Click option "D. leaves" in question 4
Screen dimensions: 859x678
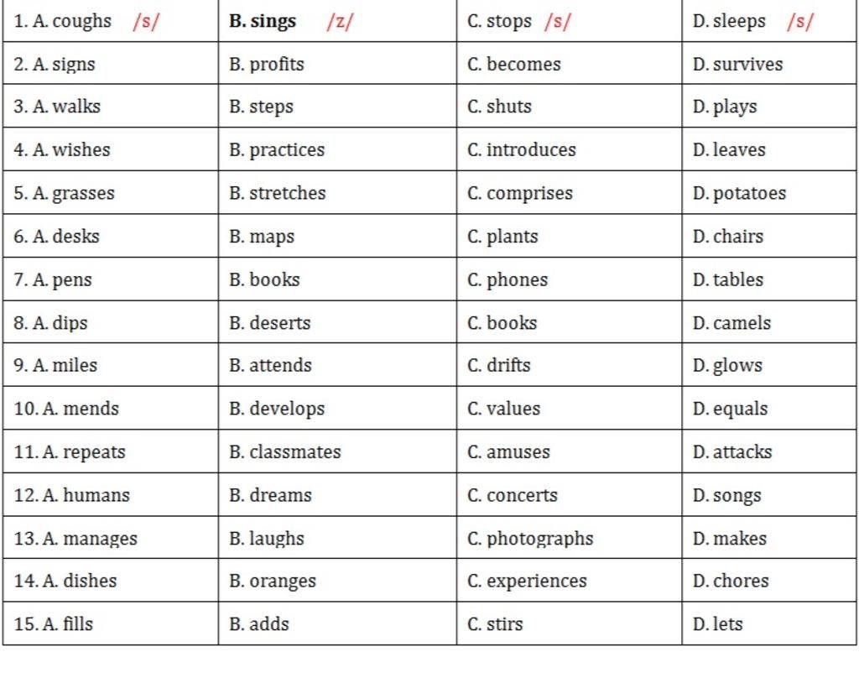pyautogui.click(x=729, y=150)
